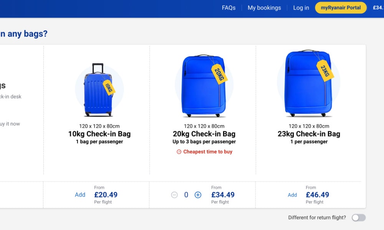Click the plus icon for 20kg bag

point(198,195)
